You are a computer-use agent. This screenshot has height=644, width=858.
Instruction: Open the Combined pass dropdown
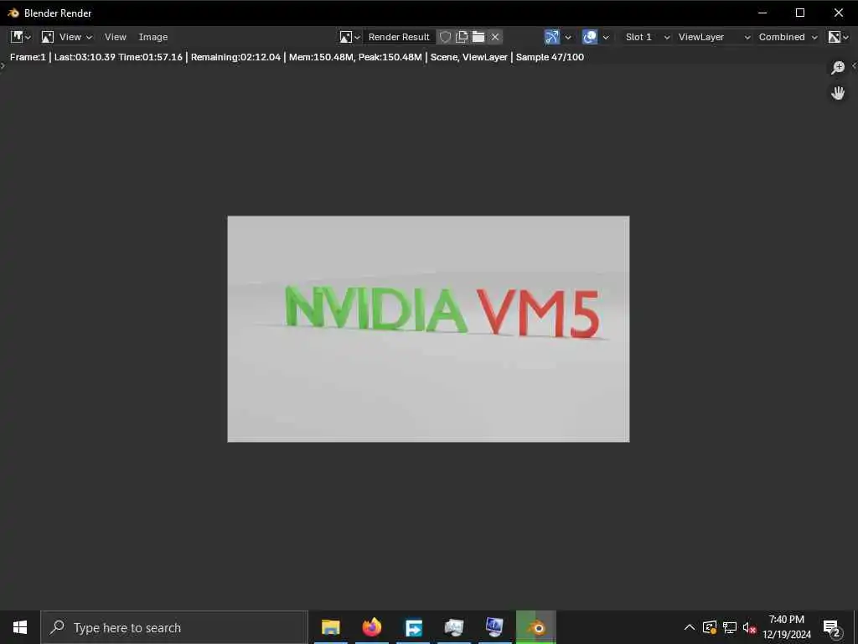(788, 37)
